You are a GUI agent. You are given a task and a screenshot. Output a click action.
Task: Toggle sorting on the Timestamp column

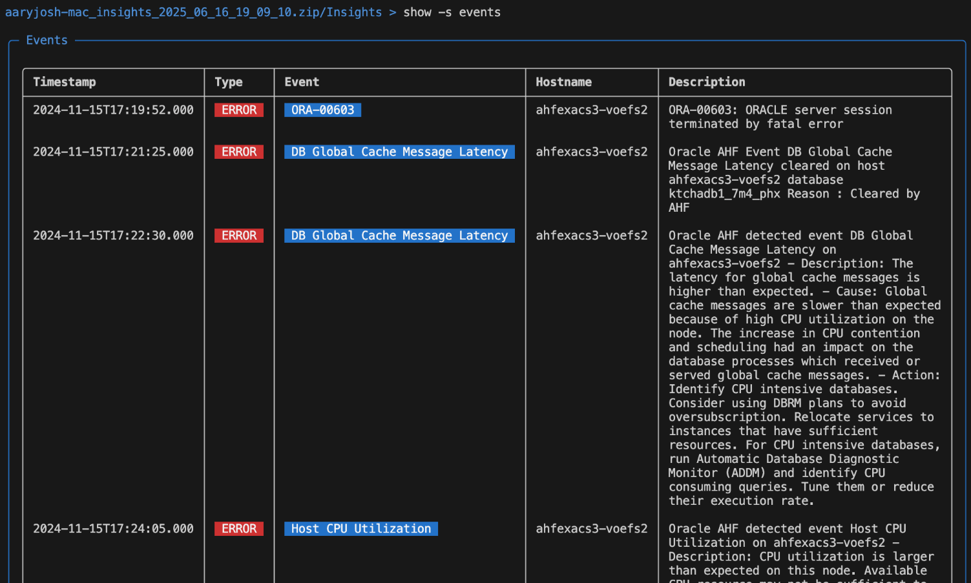coord(65,82)
